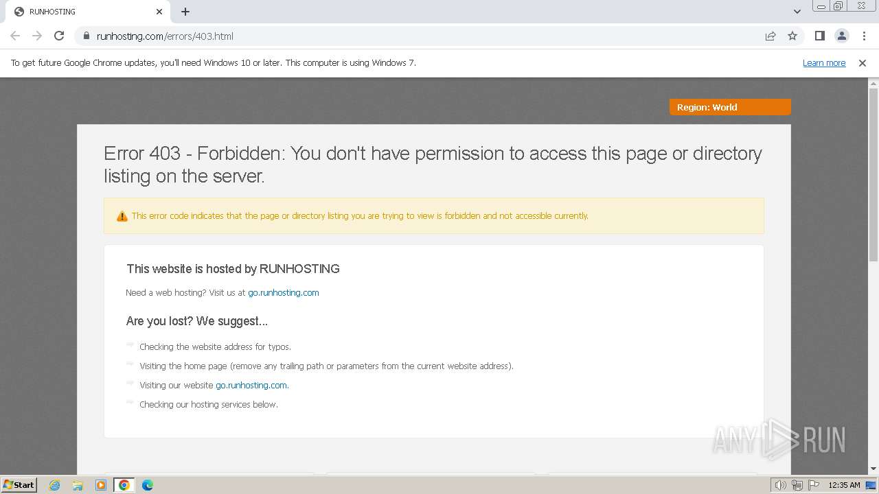Click the page scrollbar up arrow
The height and width of the screenshot is (494, 879).
pyautogui.click(x=874, y=83)
